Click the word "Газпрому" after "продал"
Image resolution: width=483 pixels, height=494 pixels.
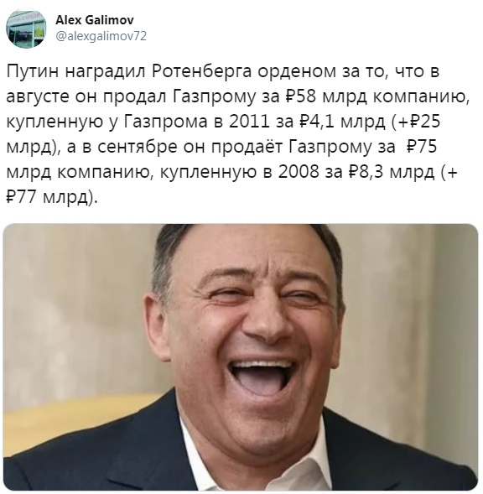tap(214, 97)
